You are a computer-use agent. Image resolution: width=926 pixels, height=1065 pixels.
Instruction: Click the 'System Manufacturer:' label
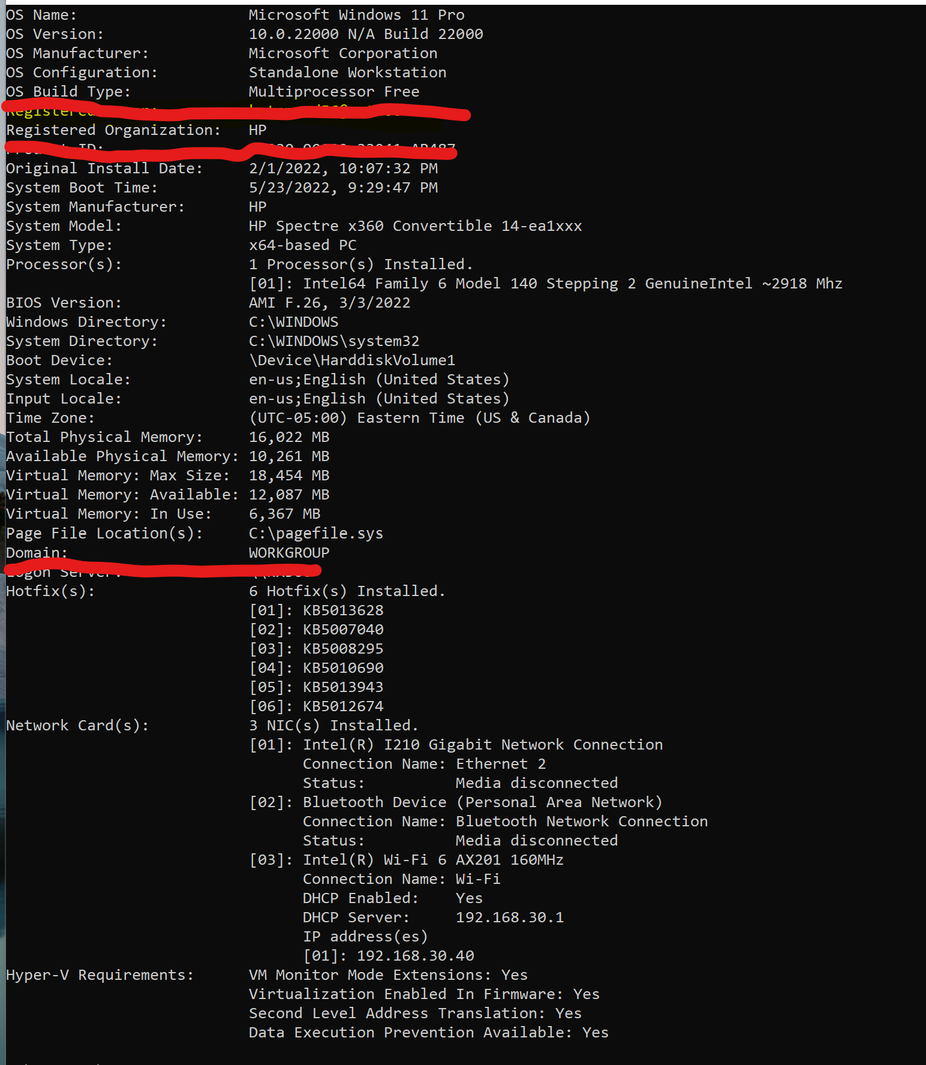click(x=95, y=207)
